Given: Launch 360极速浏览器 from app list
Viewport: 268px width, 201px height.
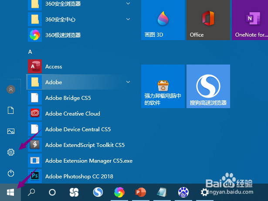Looking at the screenshot, I should coord(79,35).
